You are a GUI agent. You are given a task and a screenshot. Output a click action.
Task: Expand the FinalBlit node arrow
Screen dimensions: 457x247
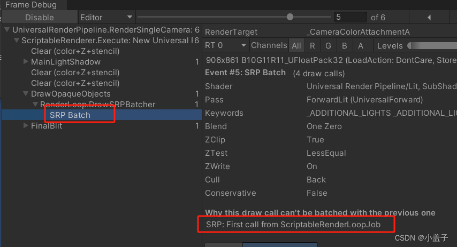26,126
